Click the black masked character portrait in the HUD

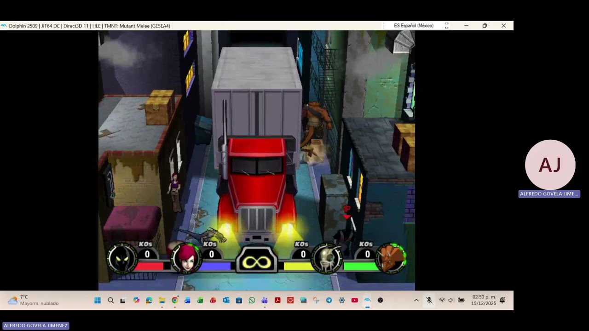pyautogui.click(x=122, y=258)
